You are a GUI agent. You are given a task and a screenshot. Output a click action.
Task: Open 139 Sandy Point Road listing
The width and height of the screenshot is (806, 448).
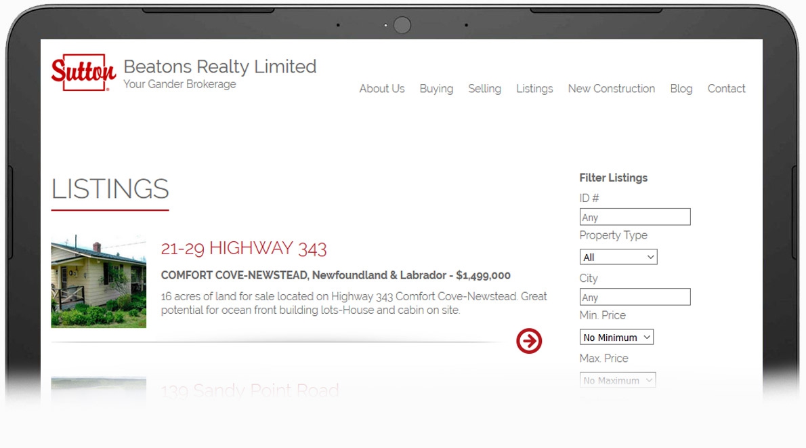point(250,391)
